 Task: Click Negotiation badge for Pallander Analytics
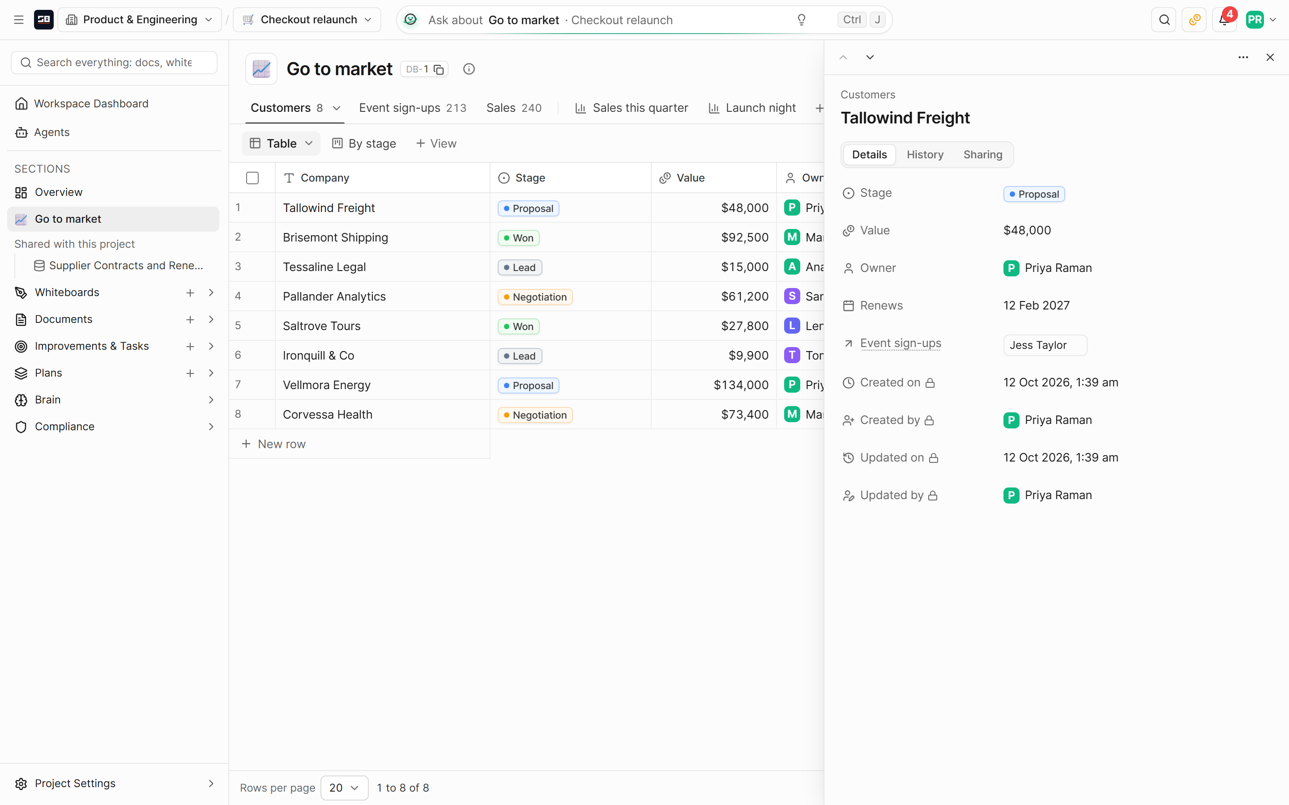pyautogui.click(x=535, y=297)
